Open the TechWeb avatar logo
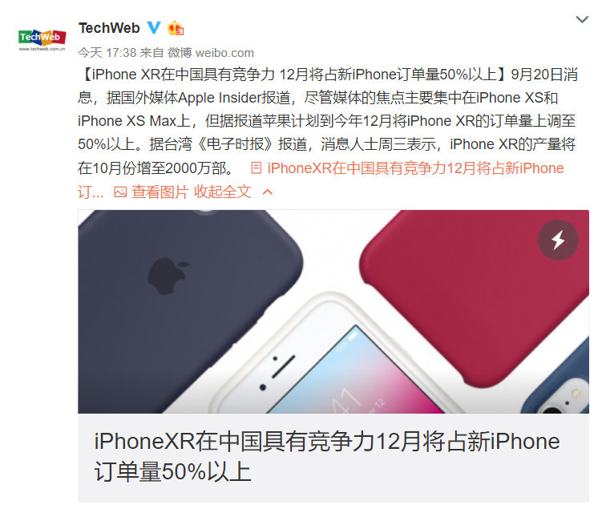The image size is (598, 509). (42, 39)
